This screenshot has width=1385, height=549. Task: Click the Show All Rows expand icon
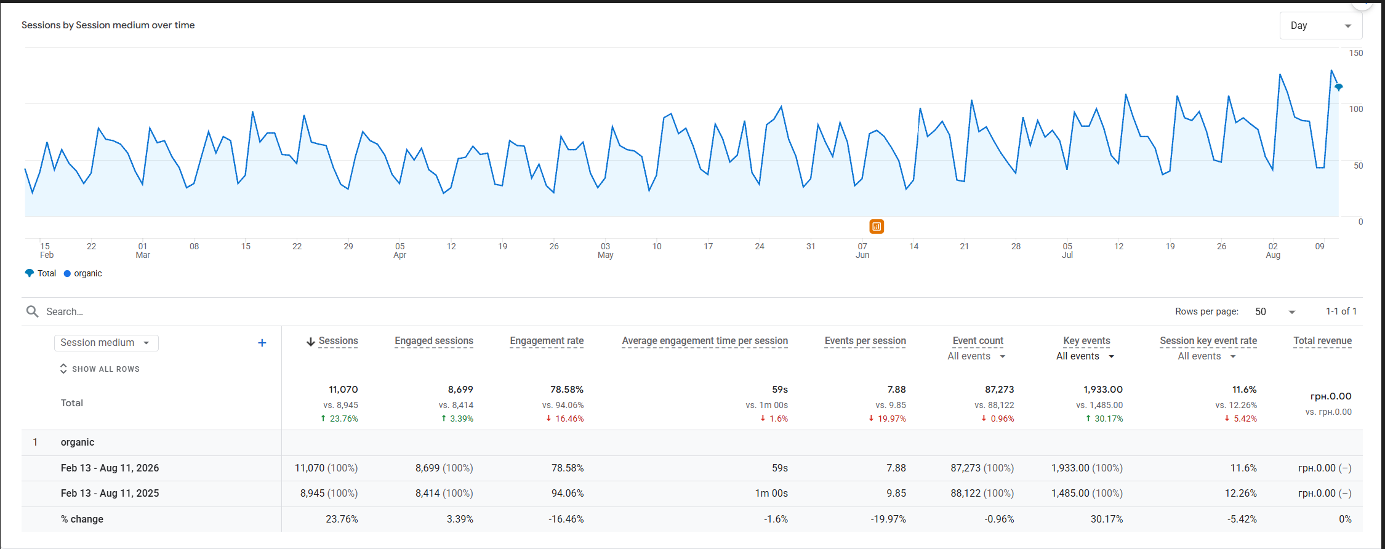[x=63, y=369]
